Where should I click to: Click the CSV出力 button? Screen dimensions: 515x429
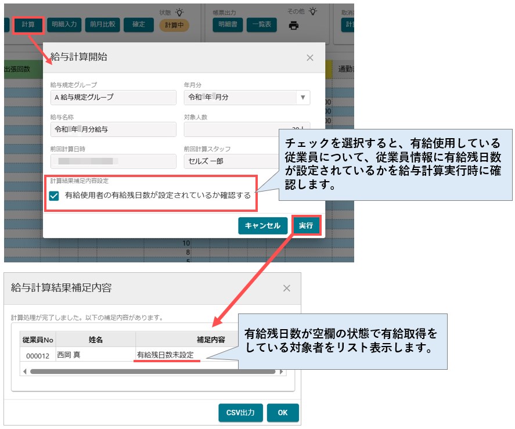[240, 413]
